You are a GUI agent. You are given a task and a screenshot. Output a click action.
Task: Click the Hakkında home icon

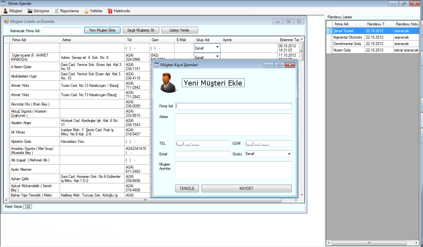pyautogui.click(x=110, y=11)
